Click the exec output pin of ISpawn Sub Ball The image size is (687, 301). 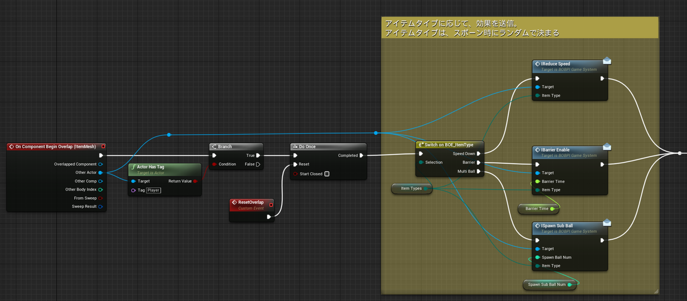click(x=602, y=240)
